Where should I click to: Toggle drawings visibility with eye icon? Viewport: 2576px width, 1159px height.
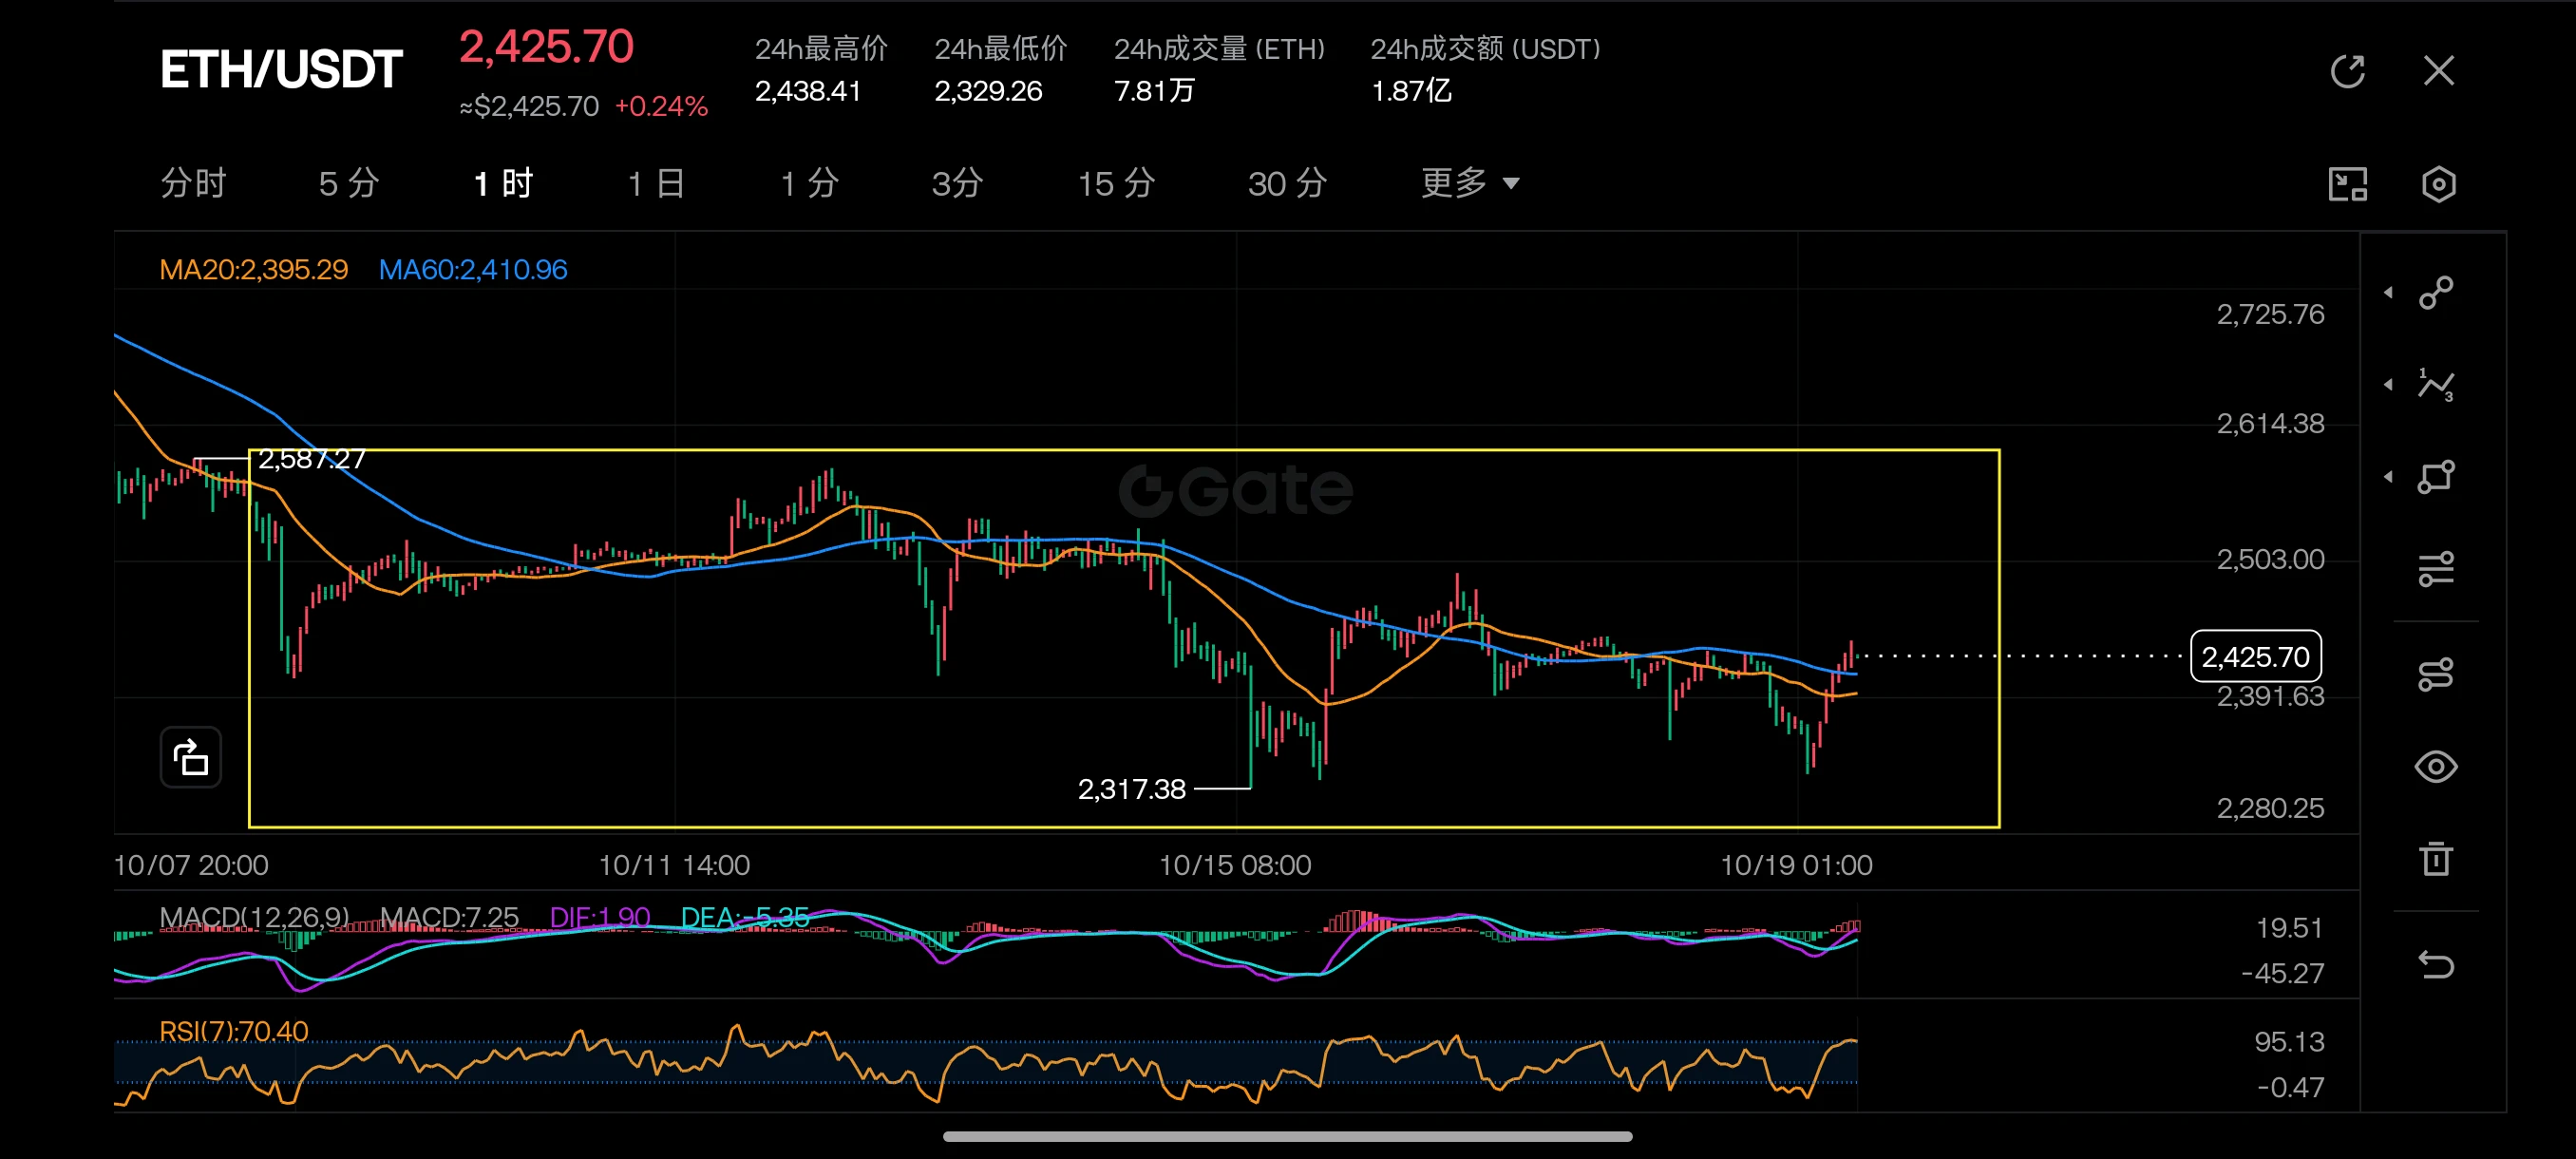[2436, 767]
